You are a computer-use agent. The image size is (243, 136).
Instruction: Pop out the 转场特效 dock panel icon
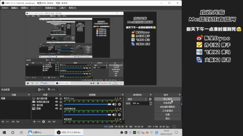(151, 95)
